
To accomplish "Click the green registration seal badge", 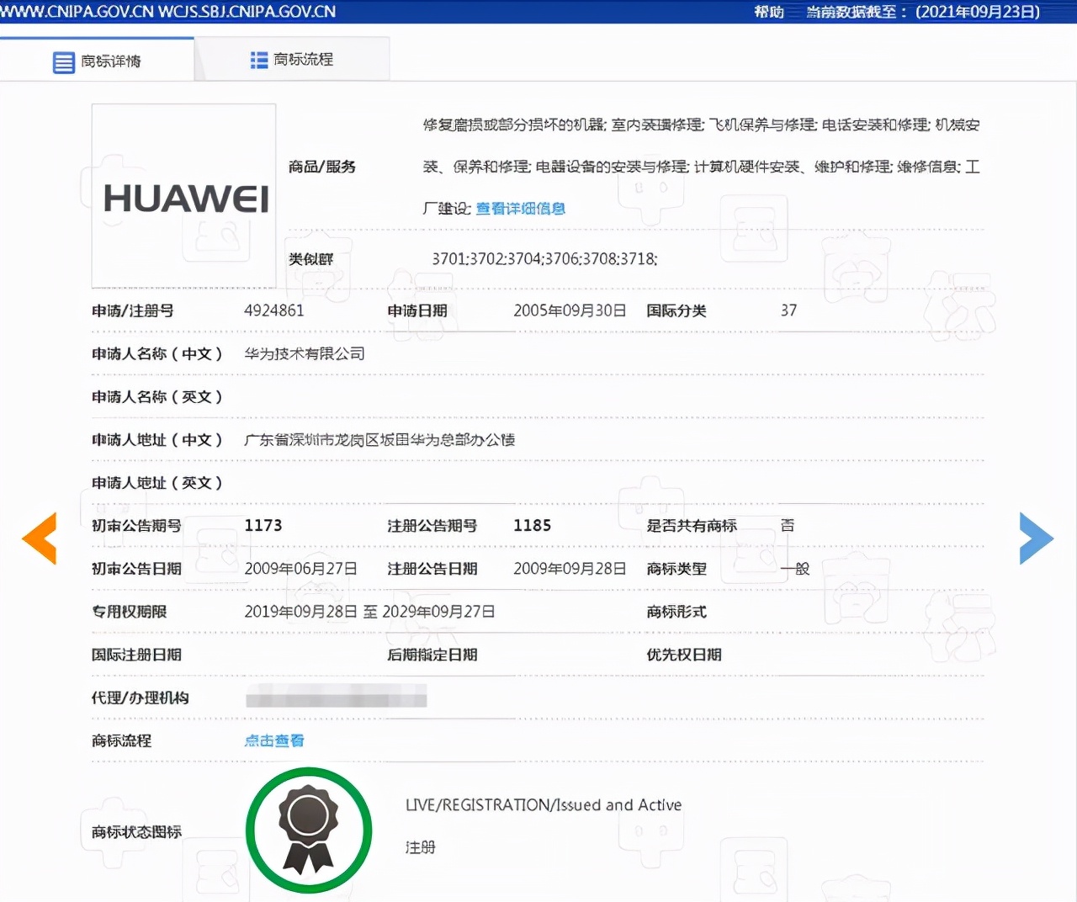I will pos(308,830).
